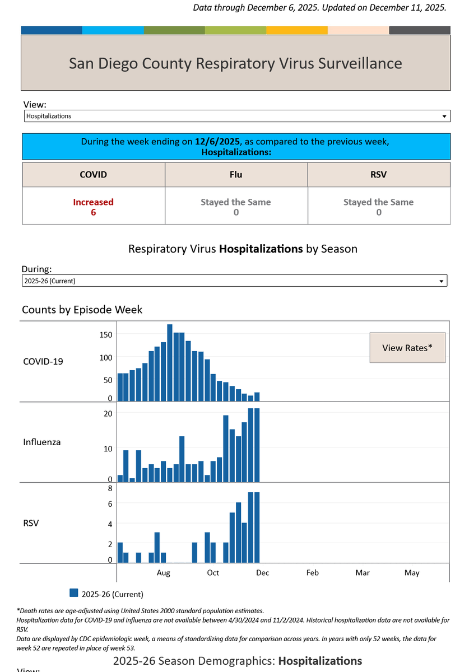Expand the During season dropdown

(234, 281)
